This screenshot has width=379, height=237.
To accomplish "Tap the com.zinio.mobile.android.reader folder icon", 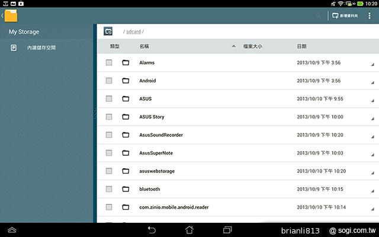I will (126, 207).
